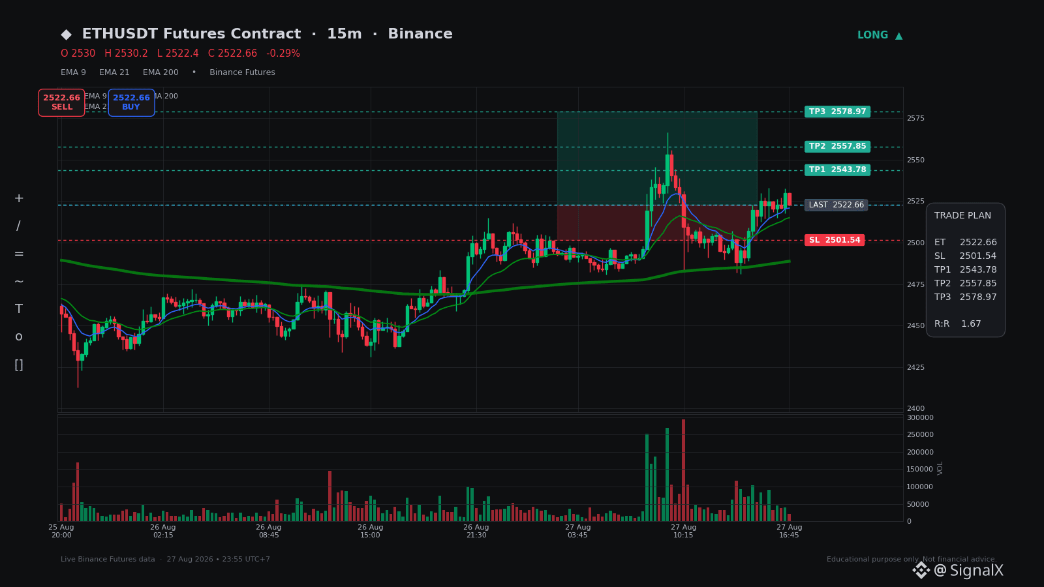Click the 300000 volume axis label
This screenshot has height=587, width=1044.
click(x=920, y=418)
